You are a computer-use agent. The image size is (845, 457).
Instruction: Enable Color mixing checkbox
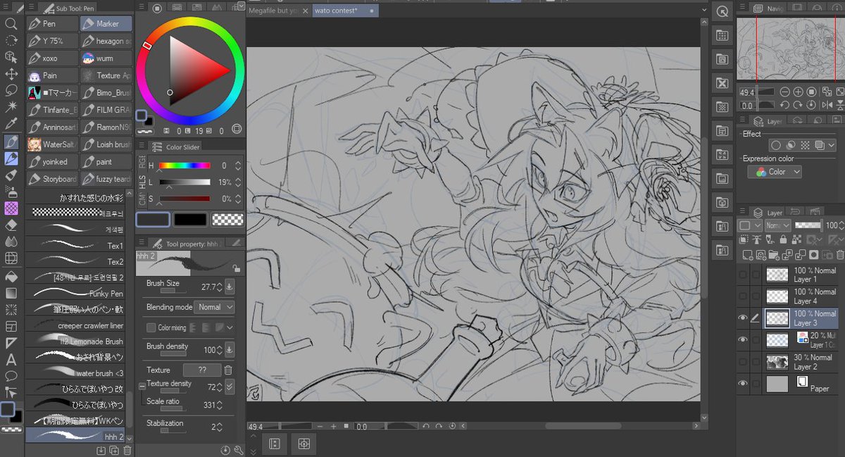(x=151, y=327)
